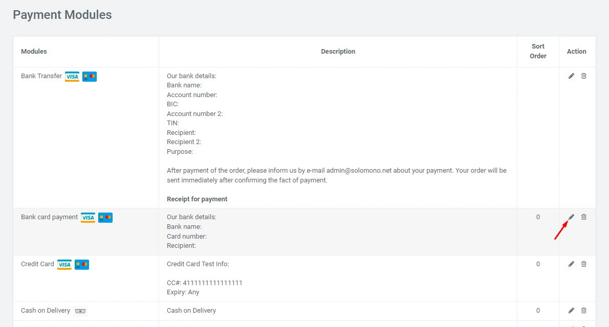The width and height of the screenshot is (609, 327).
Task: Edit the Credit Card module
Action: 571,264
